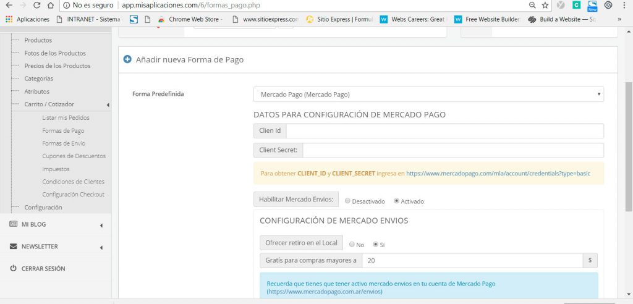
Task: Open Build a Website Squarespace bookmark
Action: point(563,19)
